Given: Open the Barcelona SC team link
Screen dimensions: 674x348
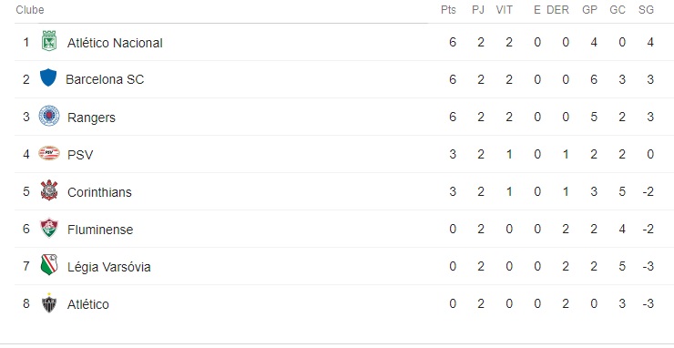Looking at the screenshot, I should tap(105, 79).
